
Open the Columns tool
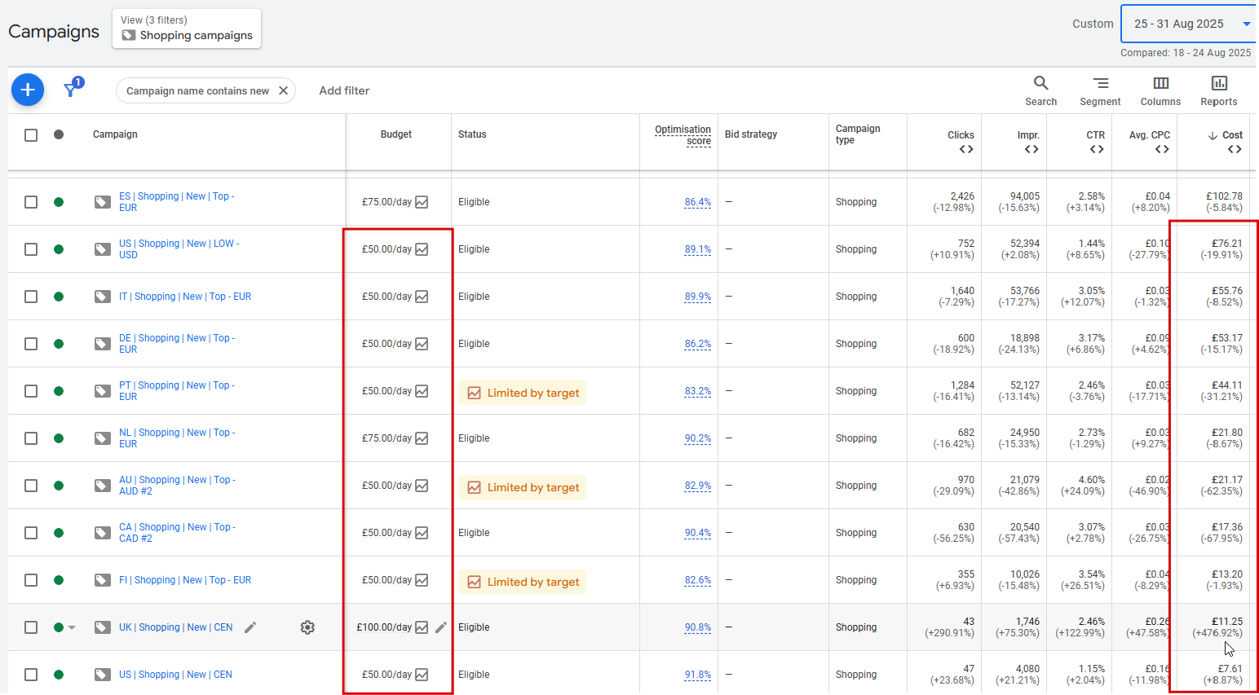1160,90
